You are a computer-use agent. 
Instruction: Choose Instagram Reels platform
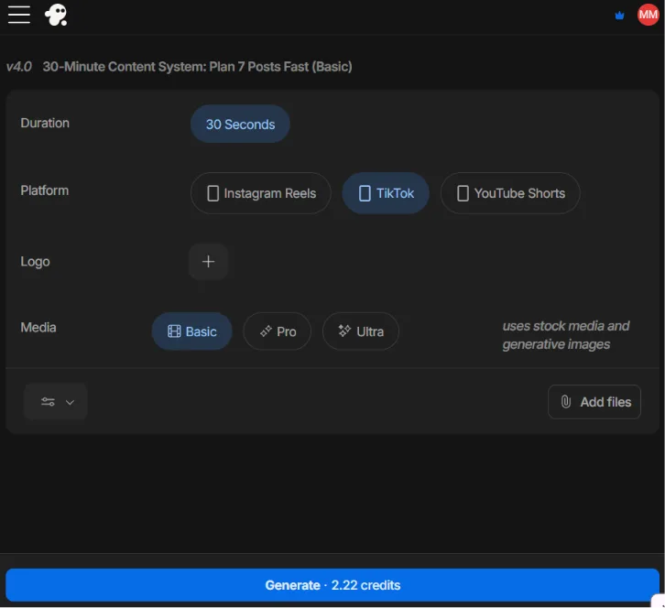(261, 193)
